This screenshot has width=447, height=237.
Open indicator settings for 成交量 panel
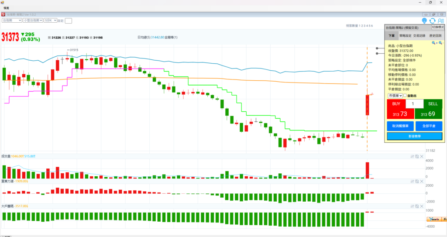[x=413, y=156]
